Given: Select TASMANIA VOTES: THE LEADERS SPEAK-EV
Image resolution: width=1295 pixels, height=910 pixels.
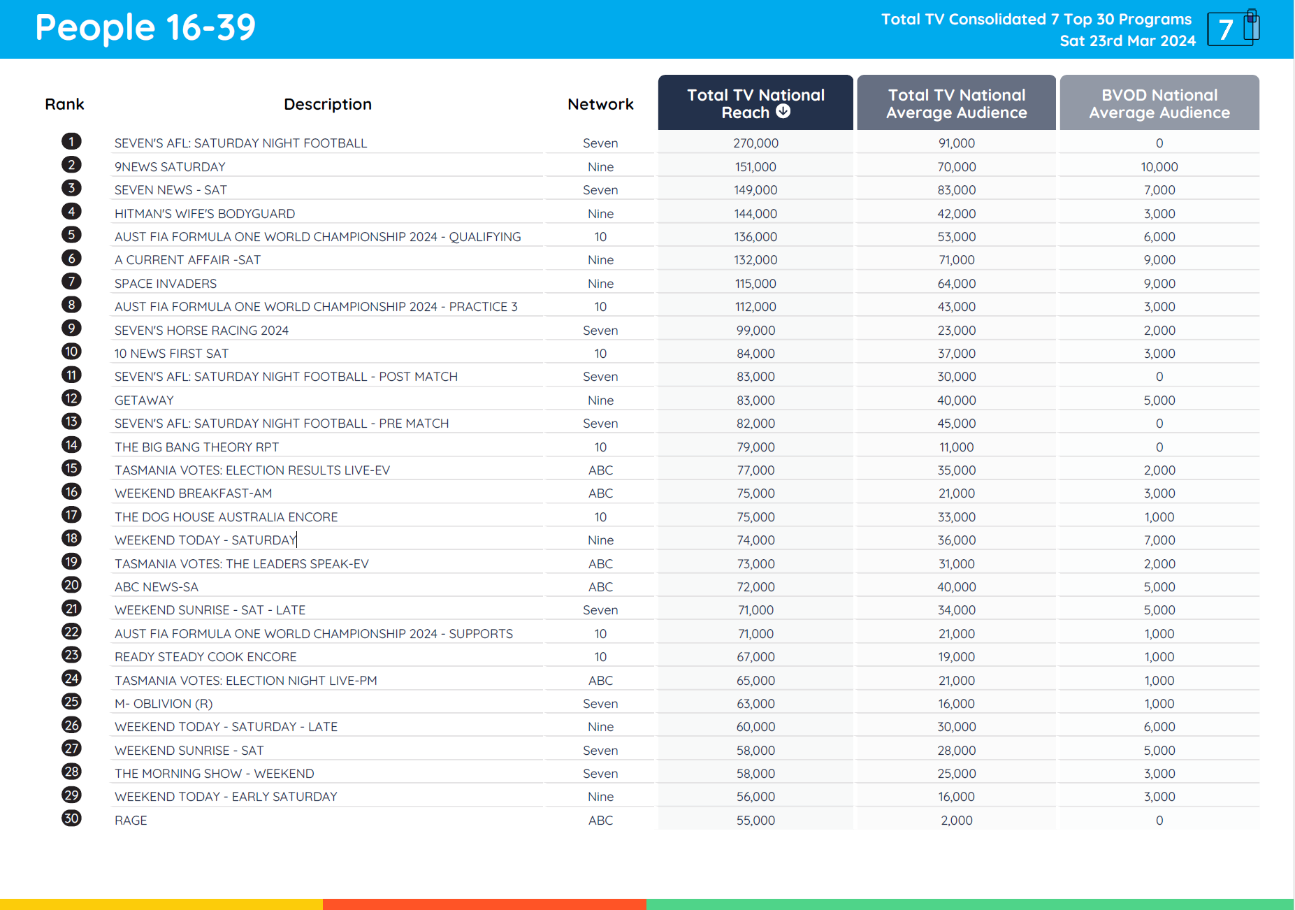Looking at the screenshot, I should 242,564.
